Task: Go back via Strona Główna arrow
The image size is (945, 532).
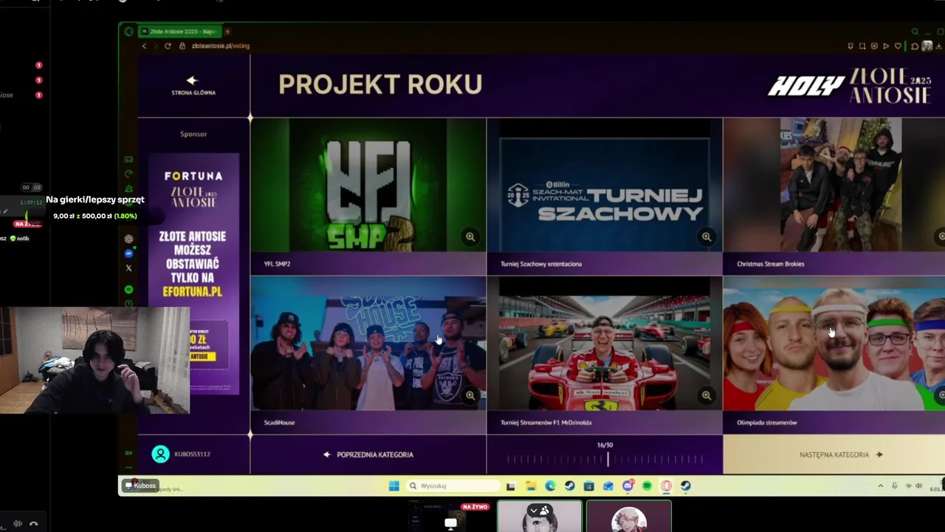Action: (193, 80)
